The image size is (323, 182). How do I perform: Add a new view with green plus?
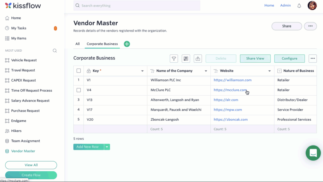(127, 44)
